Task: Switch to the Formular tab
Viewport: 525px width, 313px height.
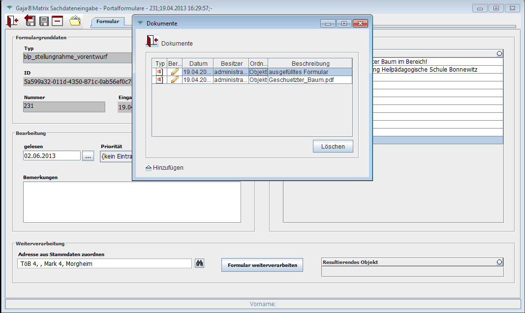Action: pyautogui.click(x=107, y=22)
